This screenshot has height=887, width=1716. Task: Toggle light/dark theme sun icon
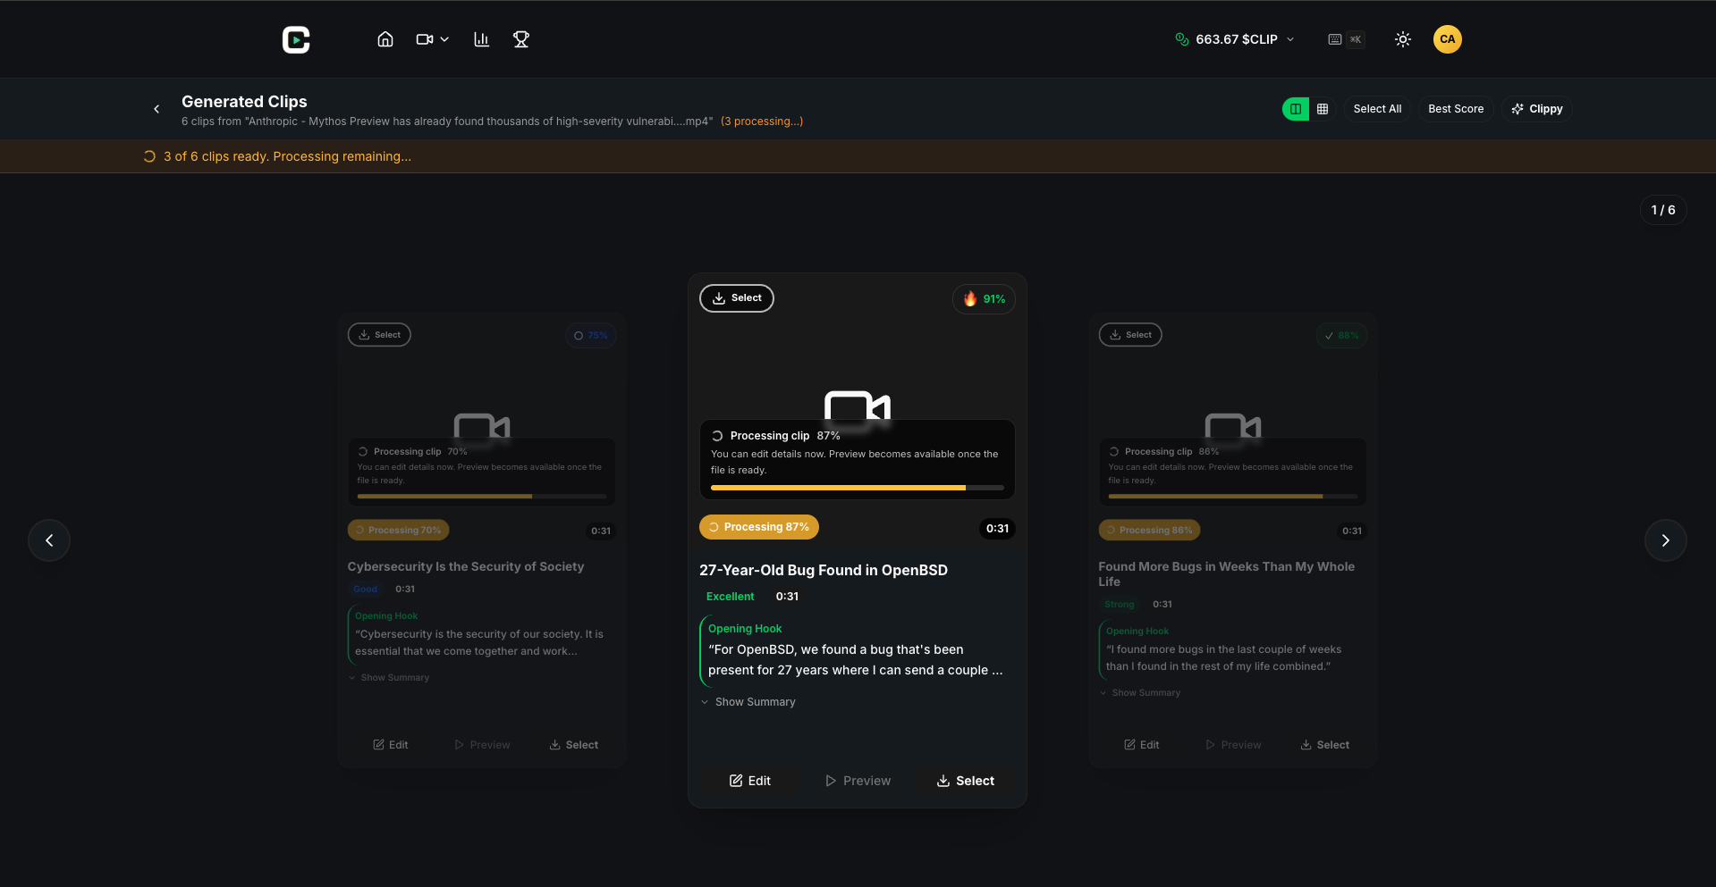click(x=1403, y=39)
